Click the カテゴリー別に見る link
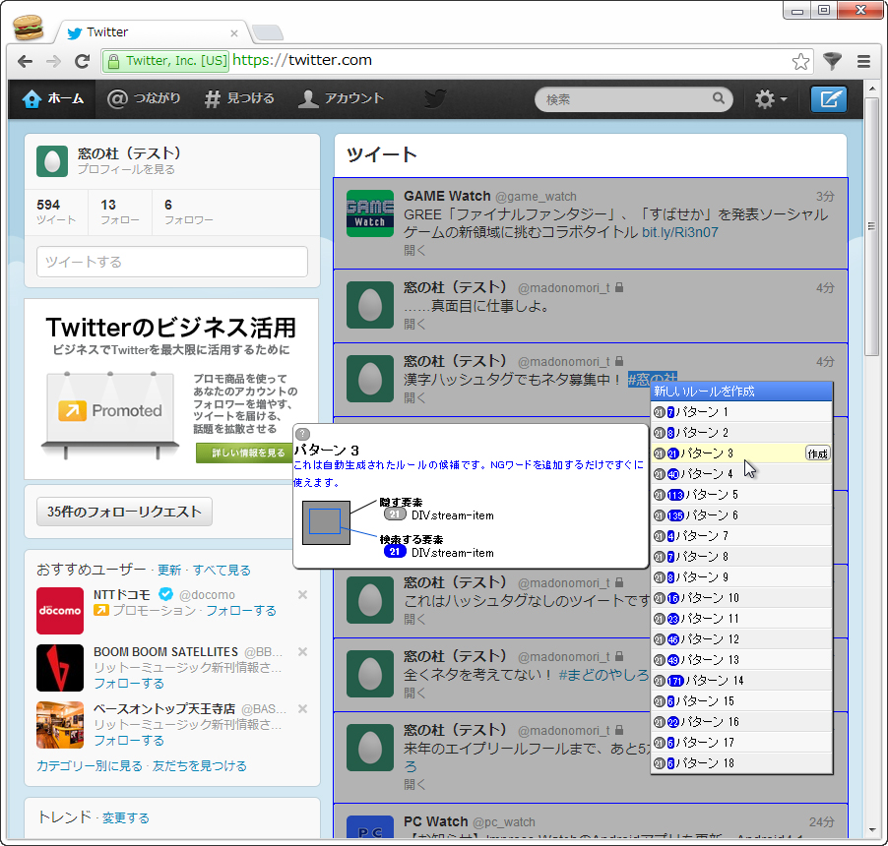This screenshot has width=888, height=846. pos(90,765)
